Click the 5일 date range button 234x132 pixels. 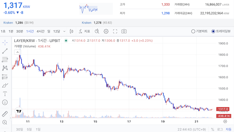(x=29, y=129)
